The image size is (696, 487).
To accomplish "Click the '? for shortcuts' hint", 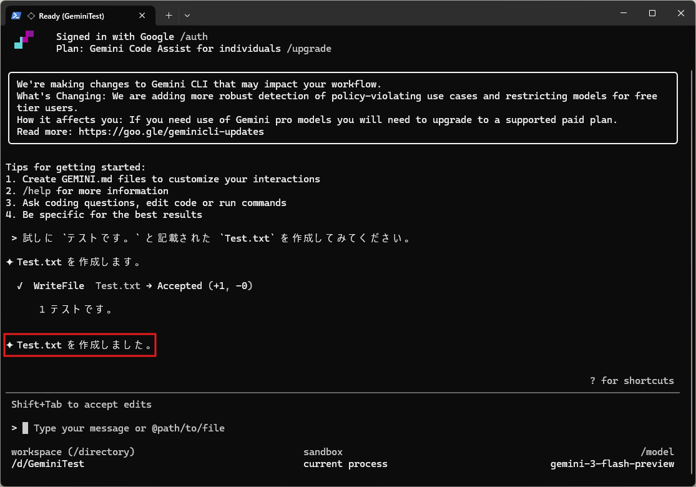I will (632, 380).
